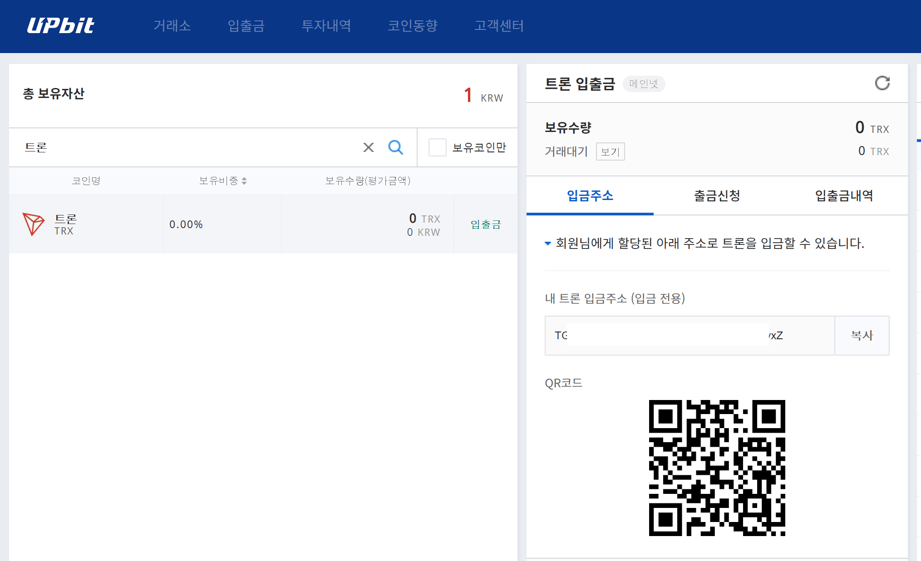Click the blue triangle beside deposit notice
Image resolution: width=921 pixels, height=561 pixels.
(548, 244)
